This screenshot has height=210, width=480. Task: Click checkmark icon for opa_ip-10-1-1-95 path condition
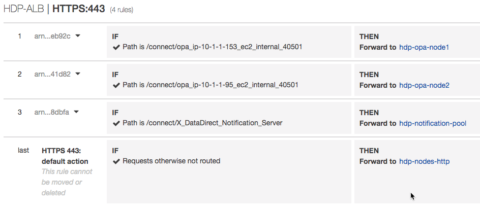coord(116,85)
